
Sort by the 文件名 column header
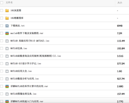click(x=9, y=2)
